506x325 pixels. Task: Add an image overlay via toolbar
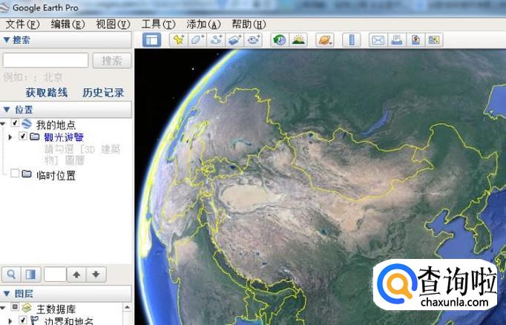(x=234, y=40)
